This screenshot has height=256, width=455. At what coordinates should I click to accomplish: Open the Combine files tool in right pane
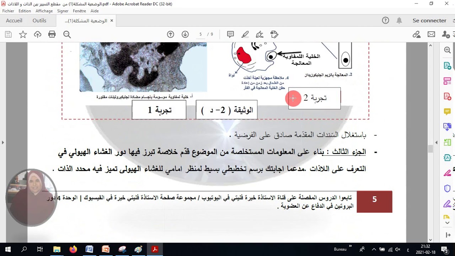point(447,127)
